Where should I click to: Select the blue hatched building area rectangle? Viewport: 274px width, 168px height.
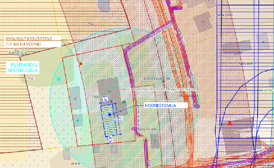[x=109, y=120]
